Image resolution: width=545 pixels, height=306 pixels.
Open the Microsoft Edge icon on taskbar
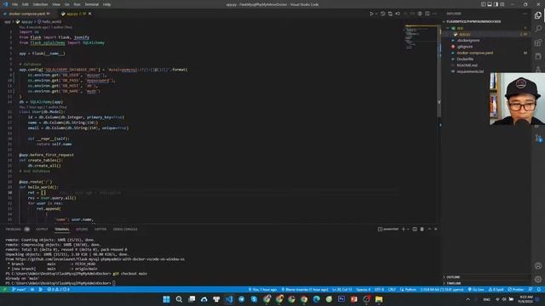pyautogui.click(x=316, y=299)
